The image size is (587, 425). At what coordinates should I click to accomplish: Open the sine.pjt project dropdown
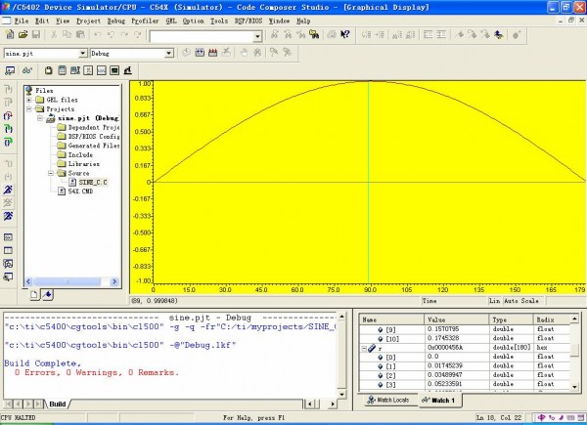click(x=81, y=53)
